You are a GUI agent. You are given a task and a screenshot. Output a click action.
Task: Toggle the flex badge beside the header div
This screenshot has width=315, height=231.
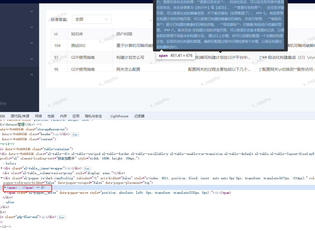coord(75,134)
